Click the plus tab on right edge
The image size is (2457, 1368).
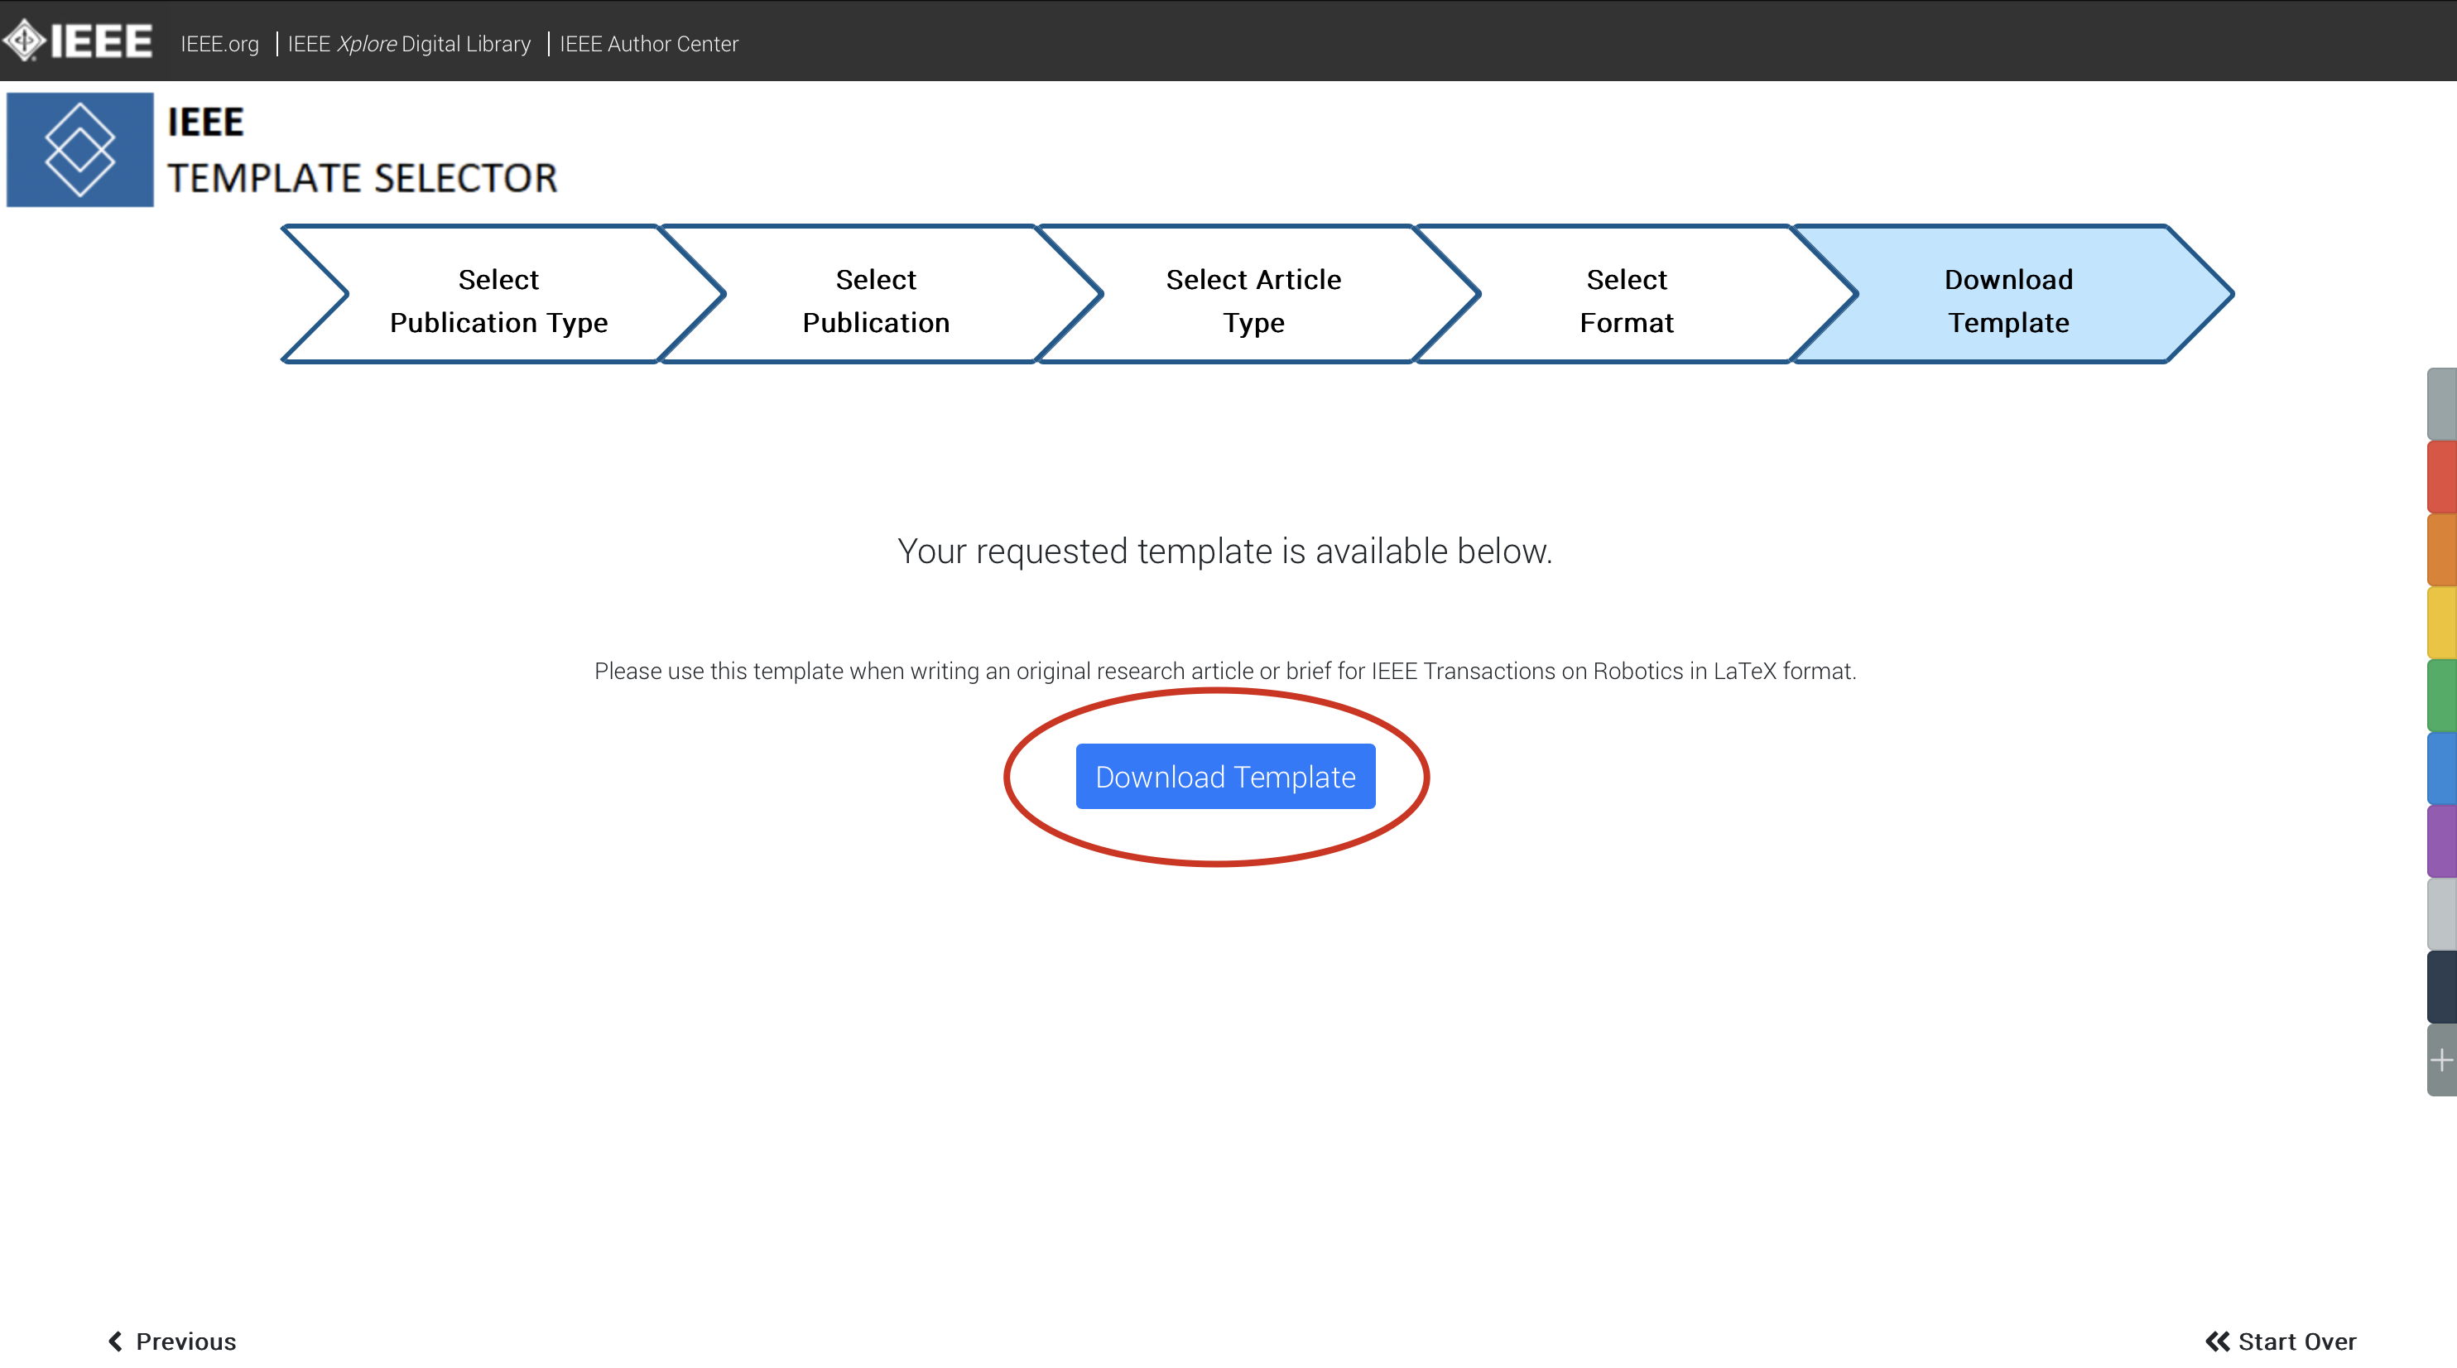click(2442, 1060)
